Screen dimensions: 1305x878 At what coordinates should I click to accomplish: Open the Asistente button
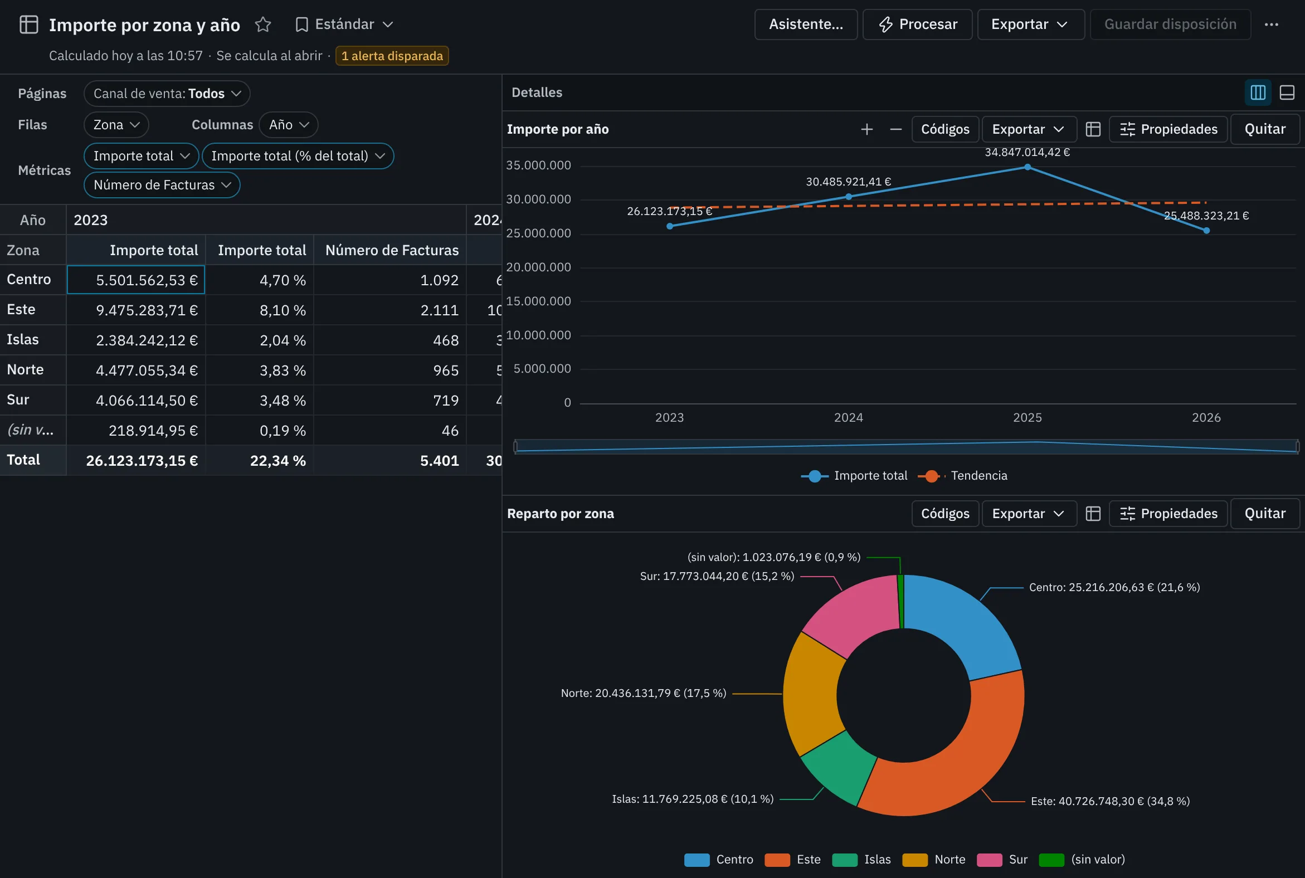click(x=806, y=25)
